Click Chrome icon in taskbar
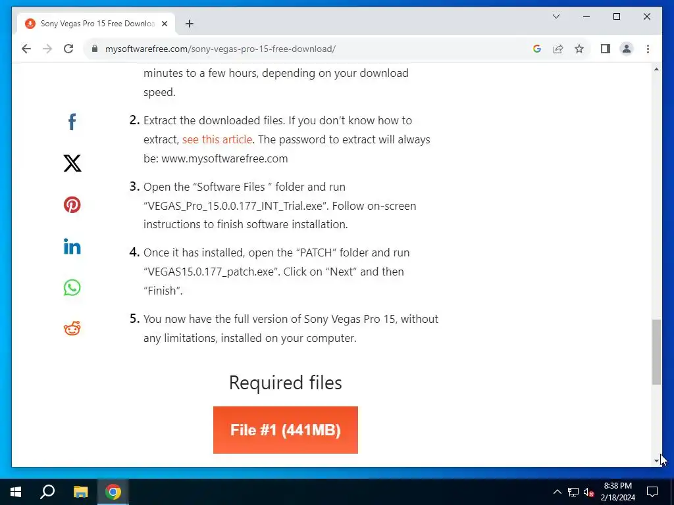The width and height of the screenshot is (674, 505). 113,492
